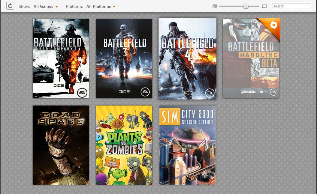
Task: Select the Dead Space game tile
Action: [x=61, y=145]
